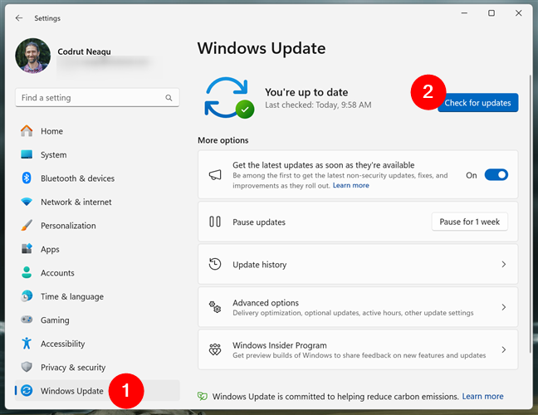Click Pause for 1 week button
This screenshot has width=538, height=415.
469,222
